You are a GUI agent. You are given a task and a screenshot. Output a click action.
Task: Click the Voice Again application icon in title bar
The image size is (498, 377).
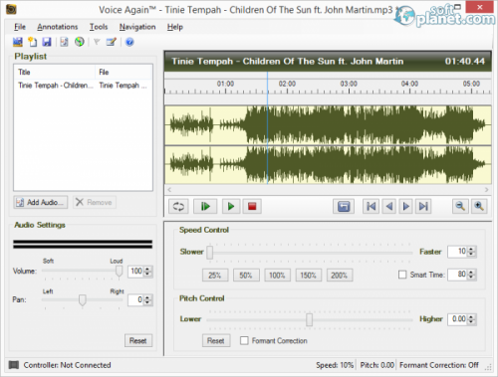(x=11, y=10)
